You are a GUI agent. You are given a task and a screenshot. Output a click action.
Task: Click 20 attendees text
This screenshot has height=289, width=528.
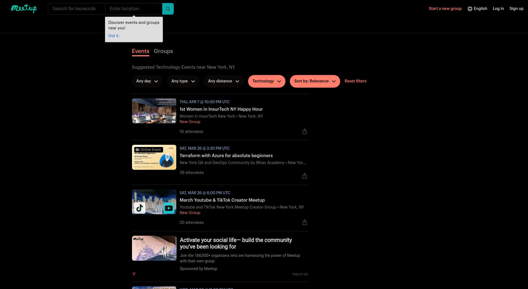click(x=192, y=223)
